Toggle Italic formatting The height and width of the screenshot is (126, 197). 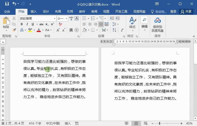click(27, 24)
